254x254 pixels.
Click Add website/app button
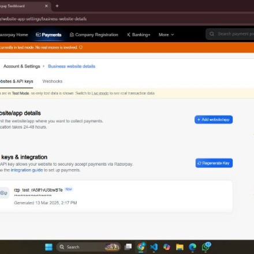(214, 119)
